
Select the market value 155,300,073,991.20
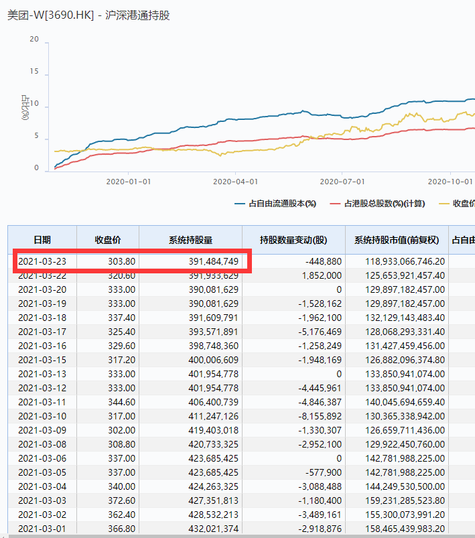click(405, 515)
